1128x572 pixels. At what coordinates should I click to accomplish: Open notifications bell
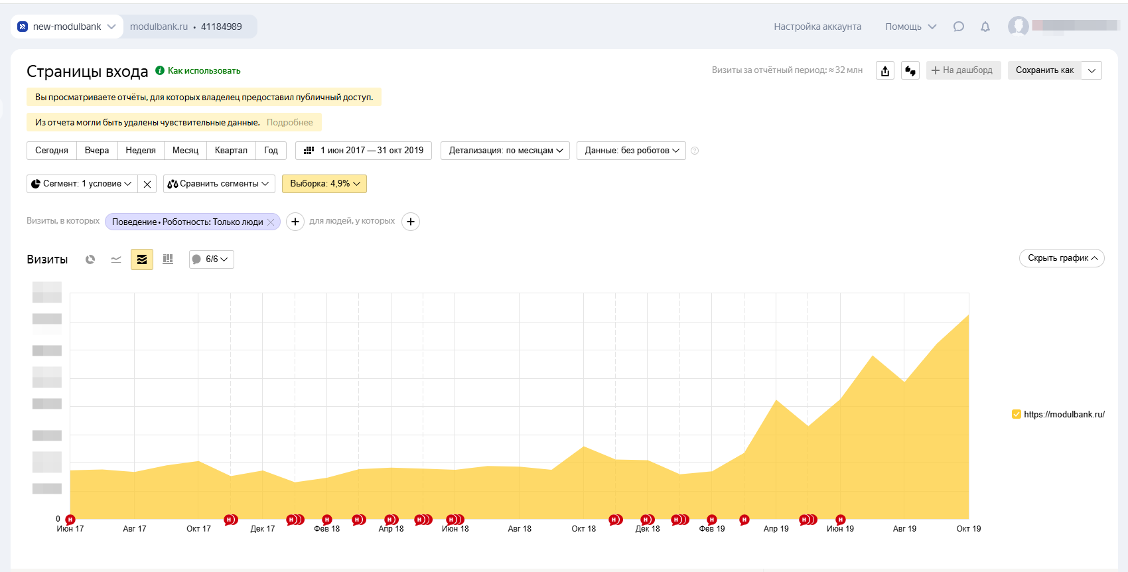[x=985, y=27]
